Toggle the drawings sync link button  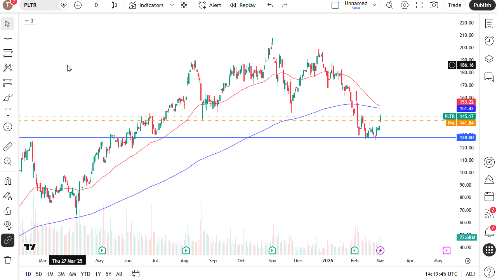tap(7, 241)
